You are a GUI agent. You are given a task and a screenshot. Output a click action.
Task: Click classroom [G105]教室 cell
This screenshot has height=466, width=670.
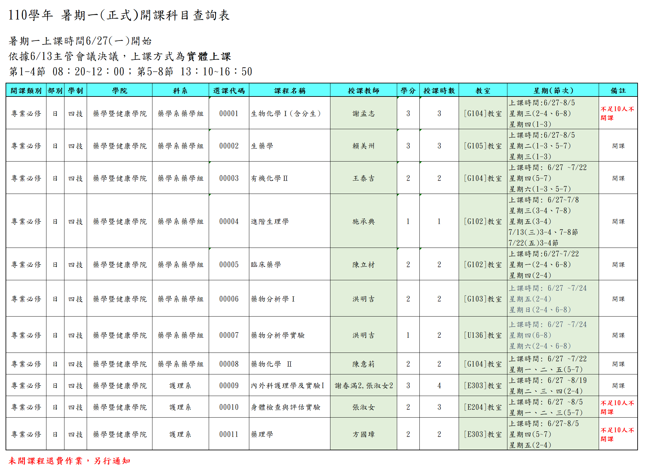483,146
